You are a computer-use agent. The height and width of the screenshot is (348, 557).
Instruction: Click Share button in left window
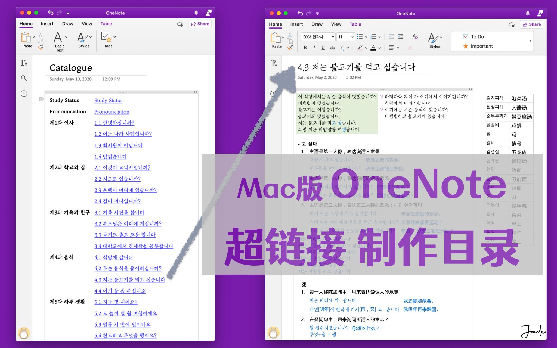(200, 24)
